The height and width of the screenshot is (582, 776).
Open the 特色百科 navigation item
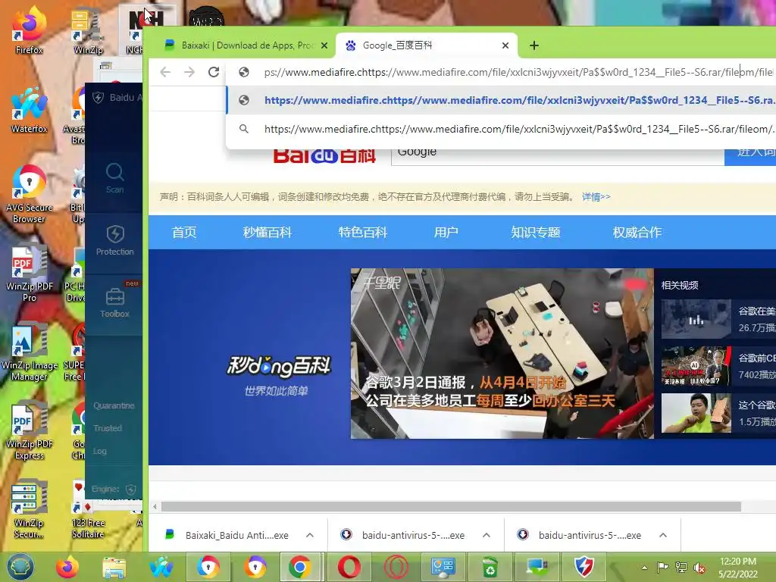[x=363, y=232]
